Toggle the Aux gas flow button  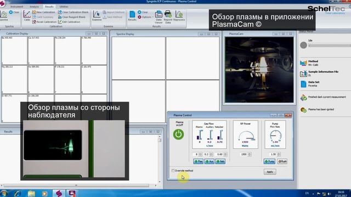click(x=210, y=161)
